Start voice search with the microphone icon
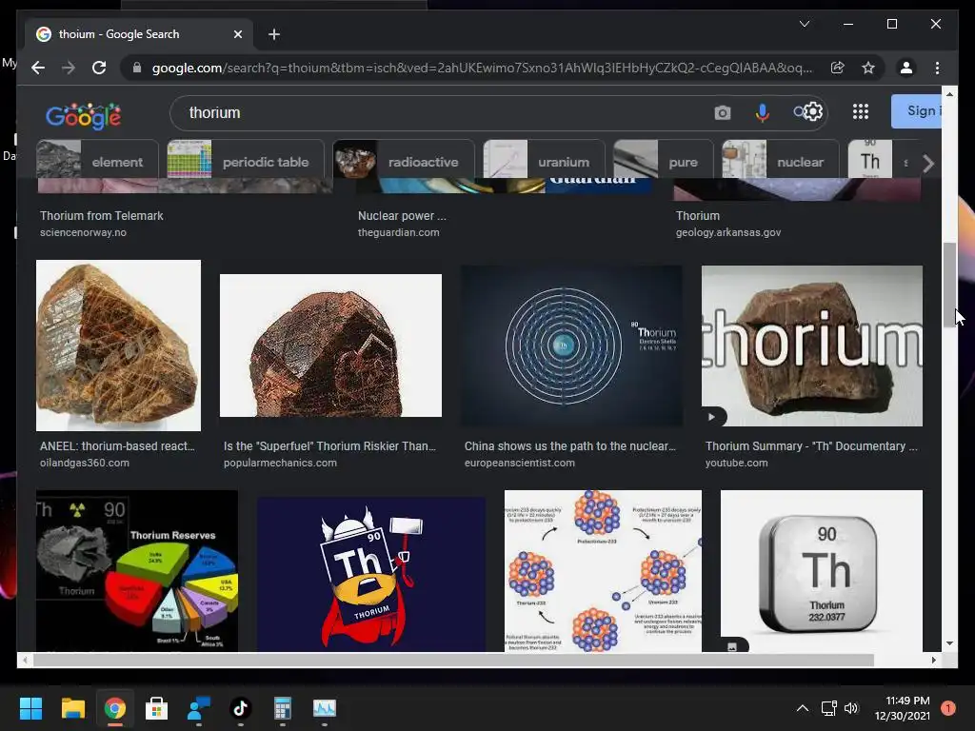 (763, 112)
